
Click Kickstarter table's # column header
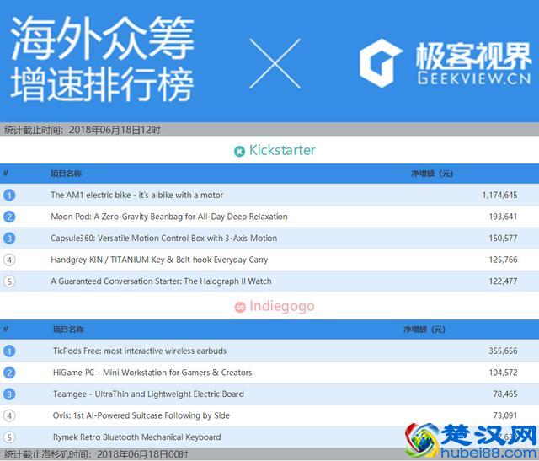[6, 173]
